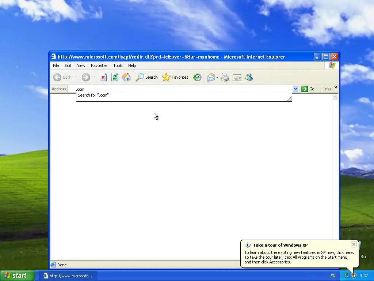Go to the Home page icon
Viewport: 374px width, 281px height.
pos(126,77)
